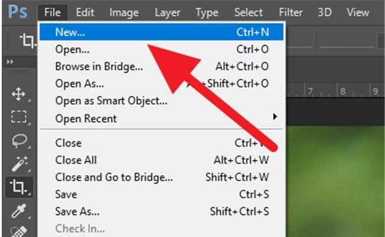Open the Edit menu
The height and width of the screenshot is (237, 385).
[x=85, y=12]
